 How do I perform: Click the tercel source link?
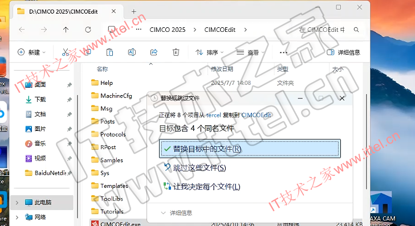click(x=214, y=115)
